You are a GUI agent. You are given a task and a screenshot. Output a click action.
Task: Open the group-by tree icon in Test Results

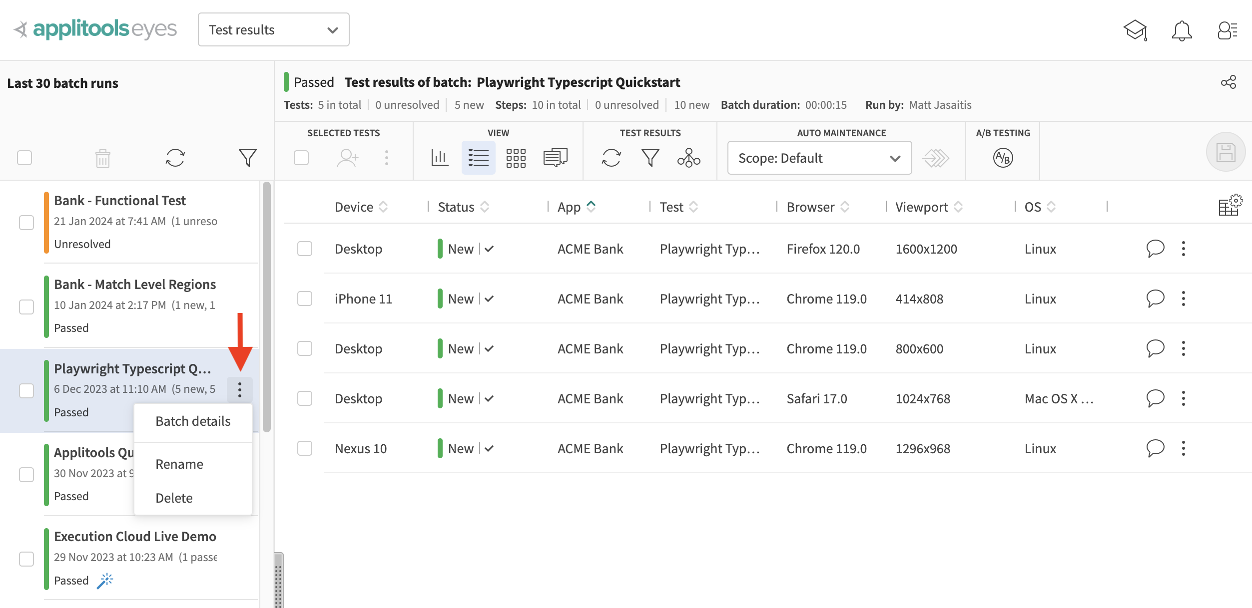[x=688, y=158]
